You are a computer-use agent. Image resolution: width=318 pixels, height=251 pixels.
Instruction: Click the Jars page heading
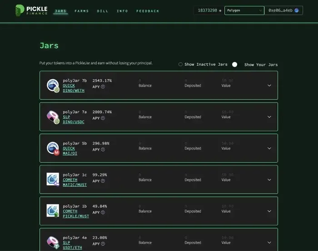coord(49,45)
